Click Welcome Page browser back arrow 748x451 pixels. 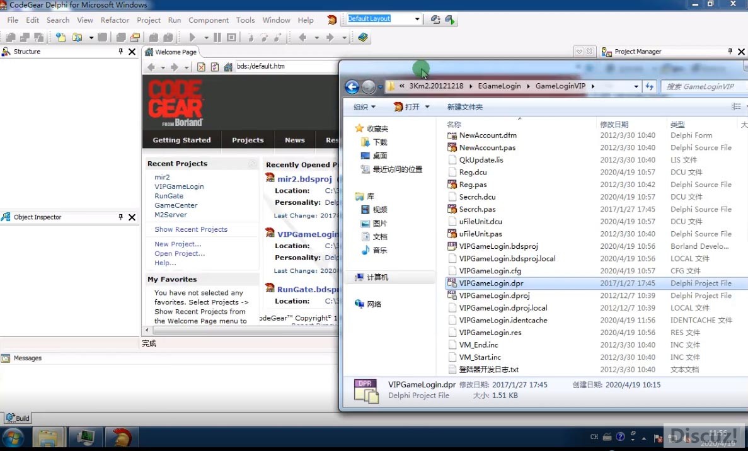coord(151,67)
